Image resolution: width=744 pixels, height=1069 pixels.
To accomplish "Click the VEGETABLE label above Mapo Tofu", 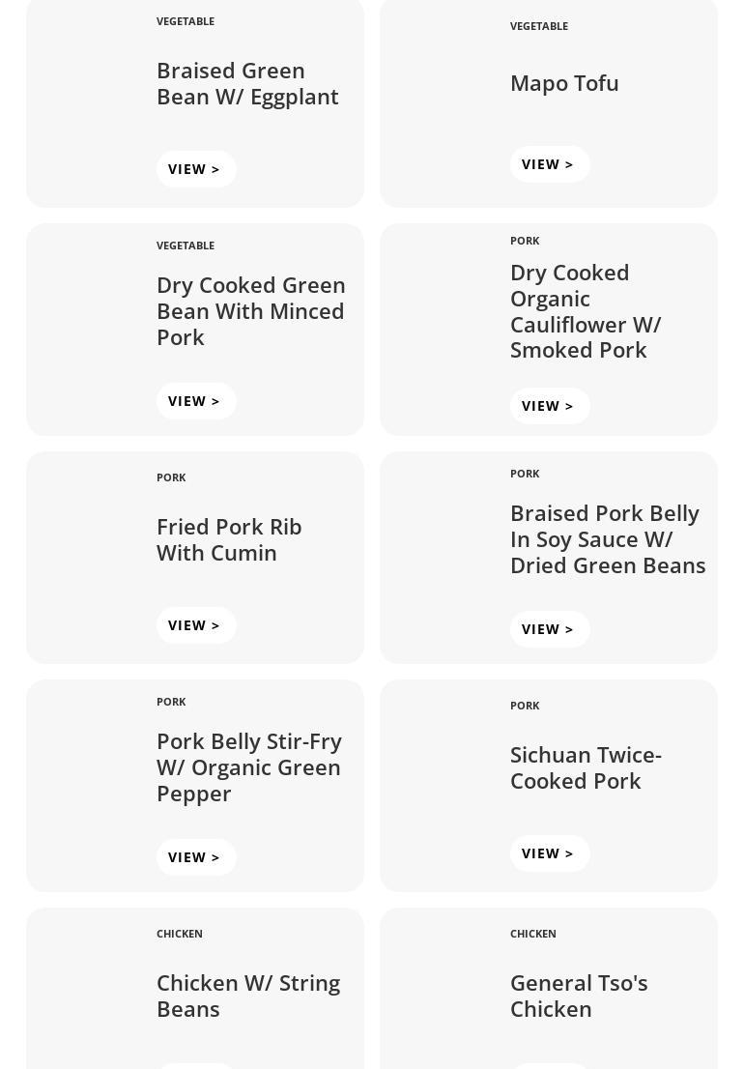I will [539, 26].
